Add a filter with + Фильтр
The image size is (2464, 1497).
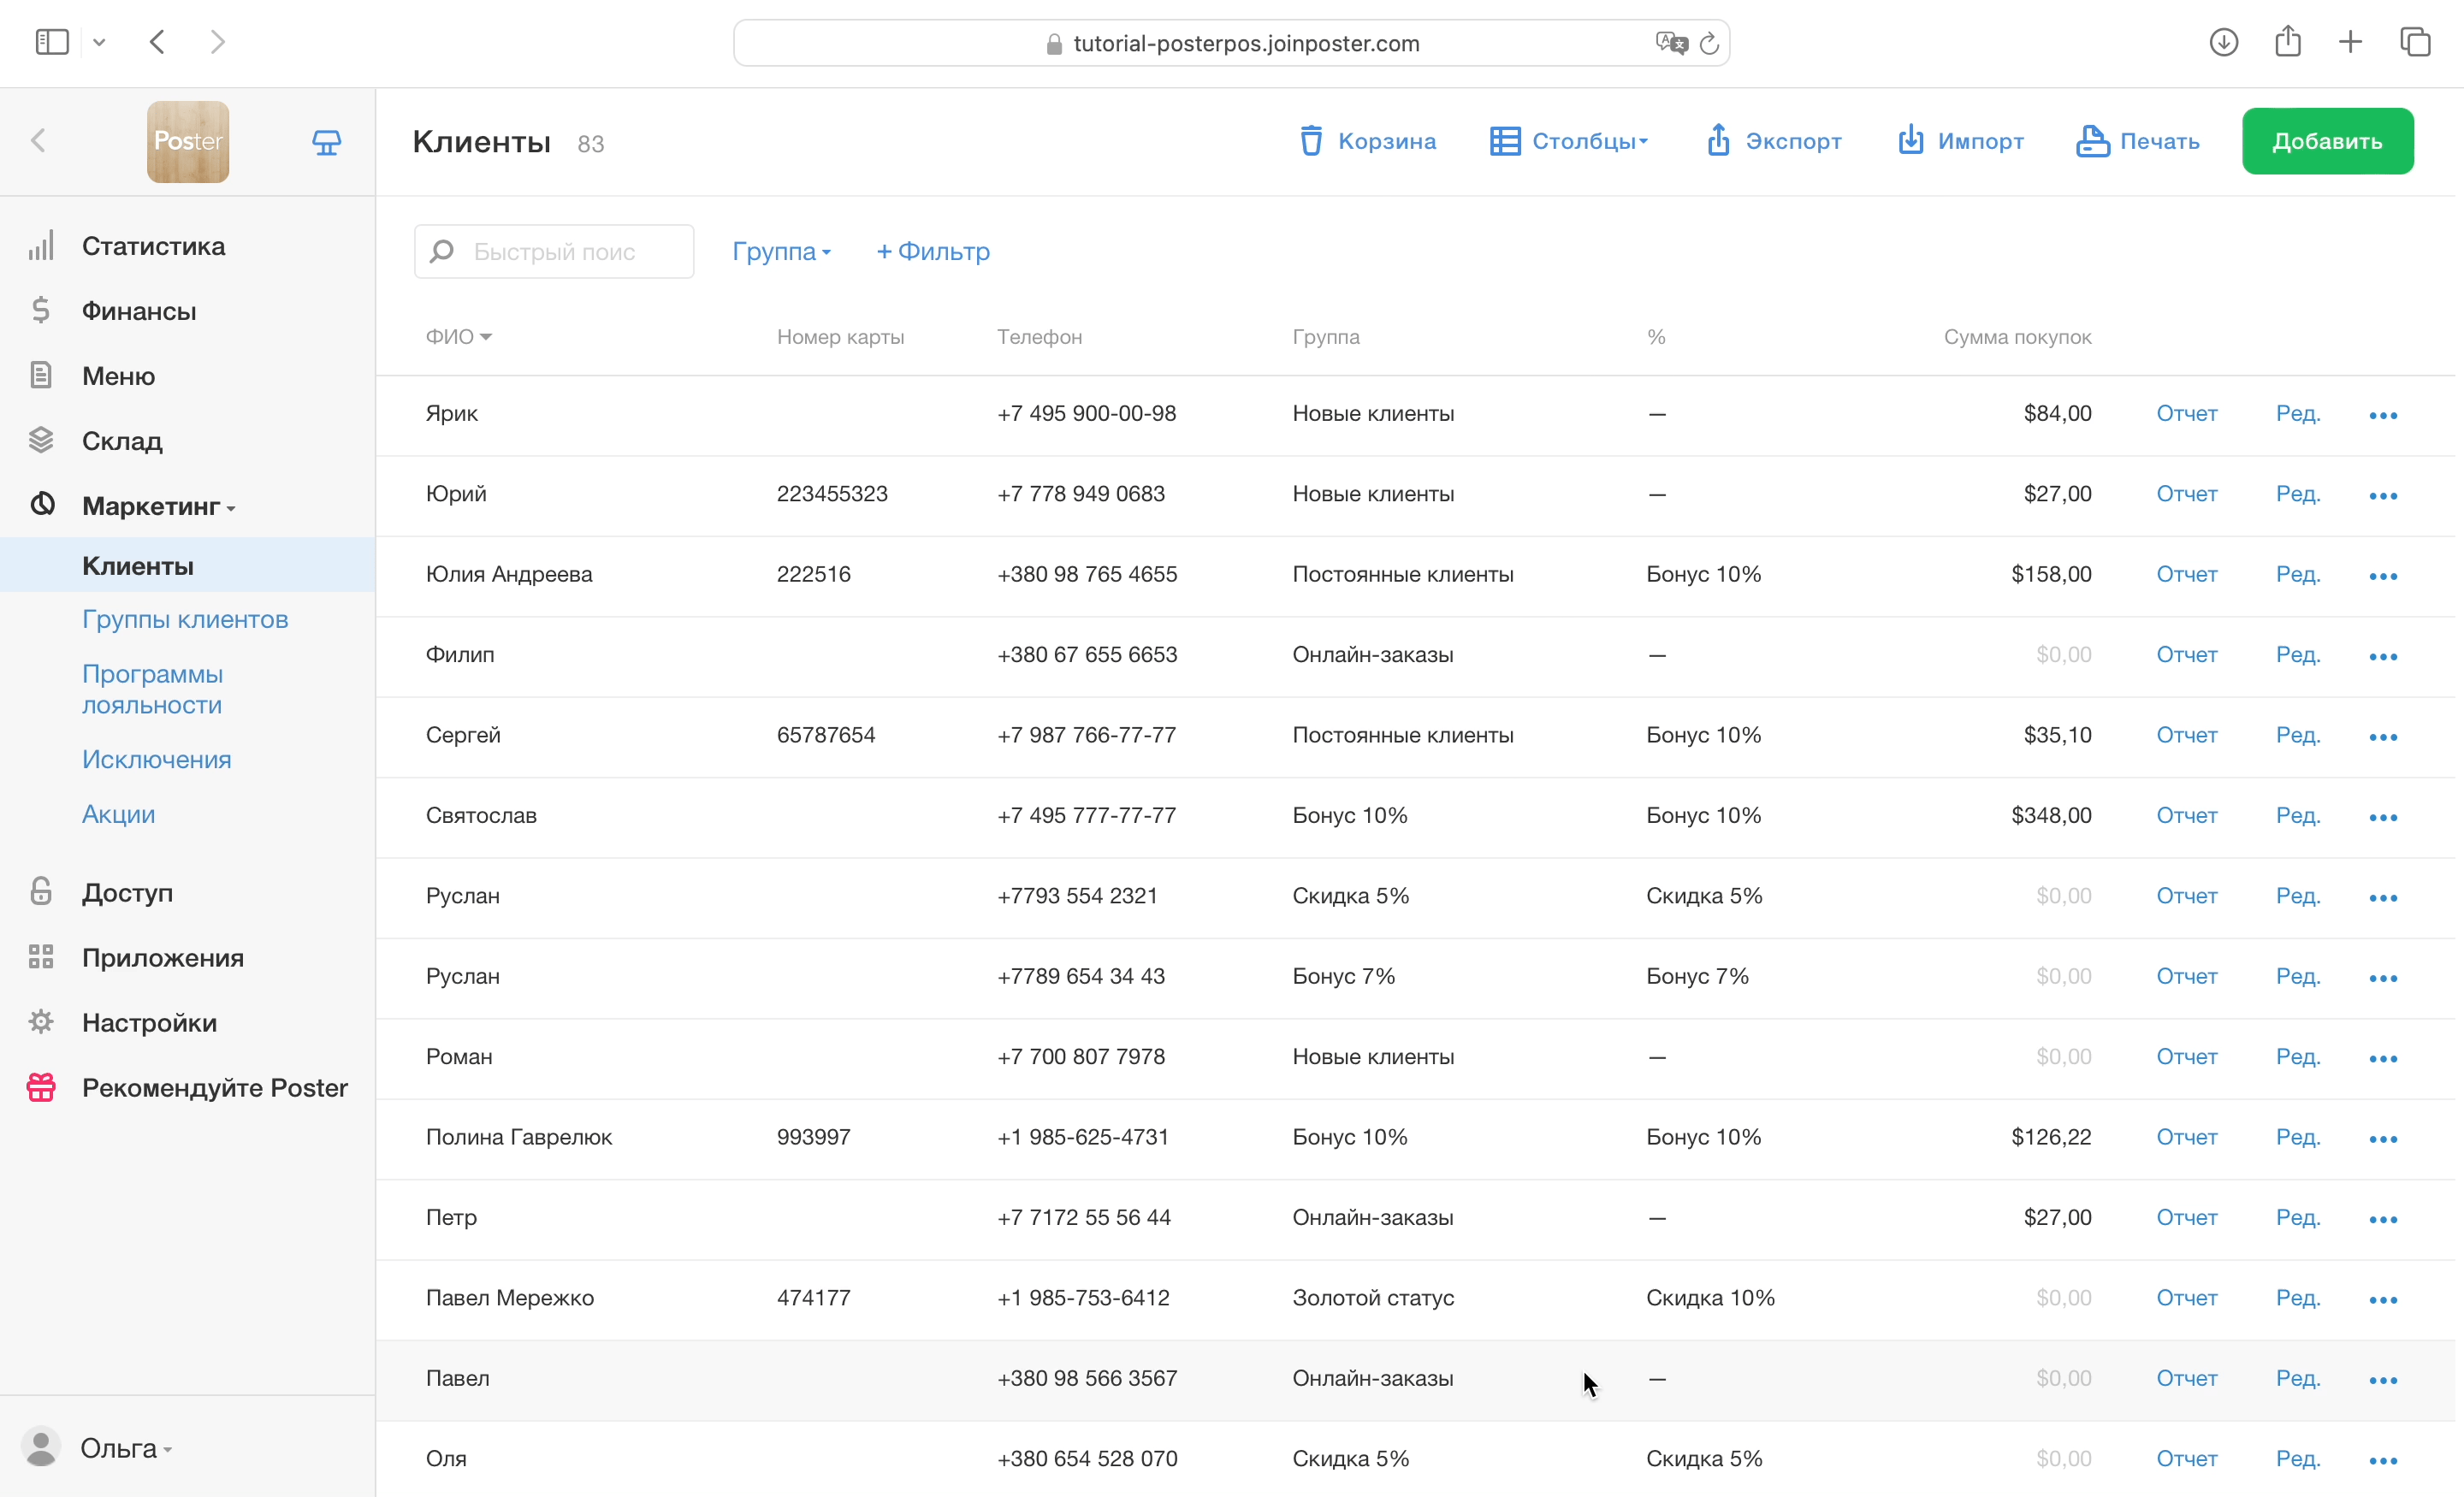(x=933, y=252)
